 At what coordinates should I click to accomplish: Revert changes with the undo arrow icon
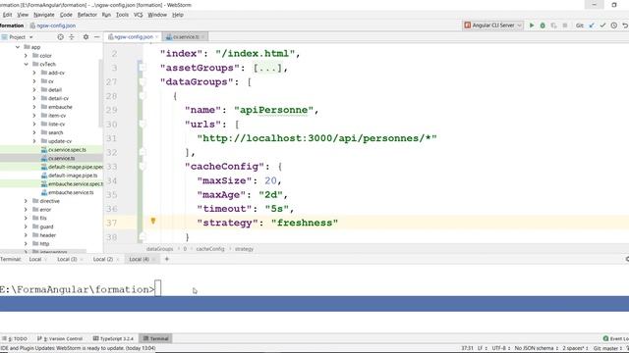pyautogui.click(x=625, y=25)
